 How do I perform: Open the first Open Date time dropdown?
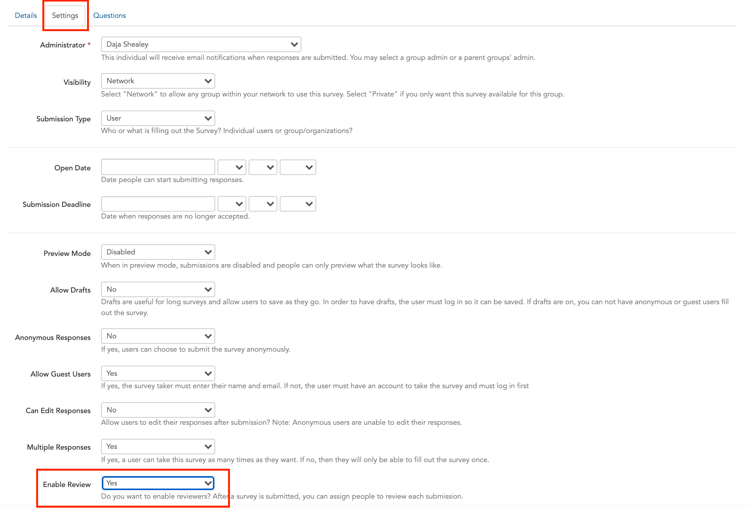[232, 167]
